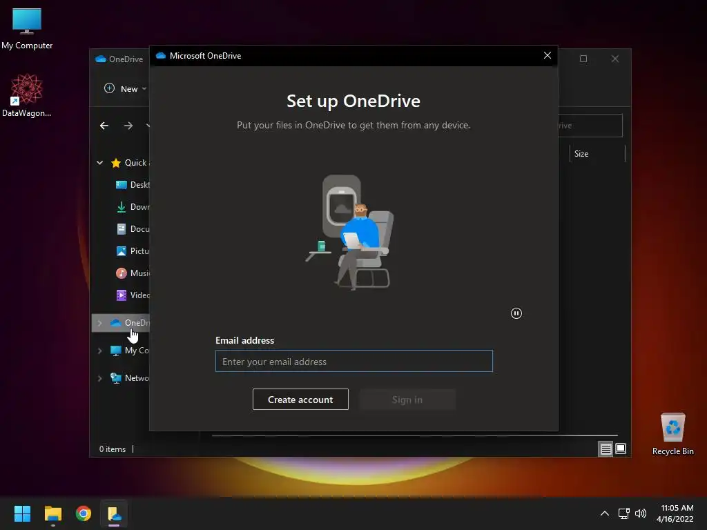Open the clock and date panel
Image resolution: width=707 pixels, height=530 pixels.
[x=675, y=513]
